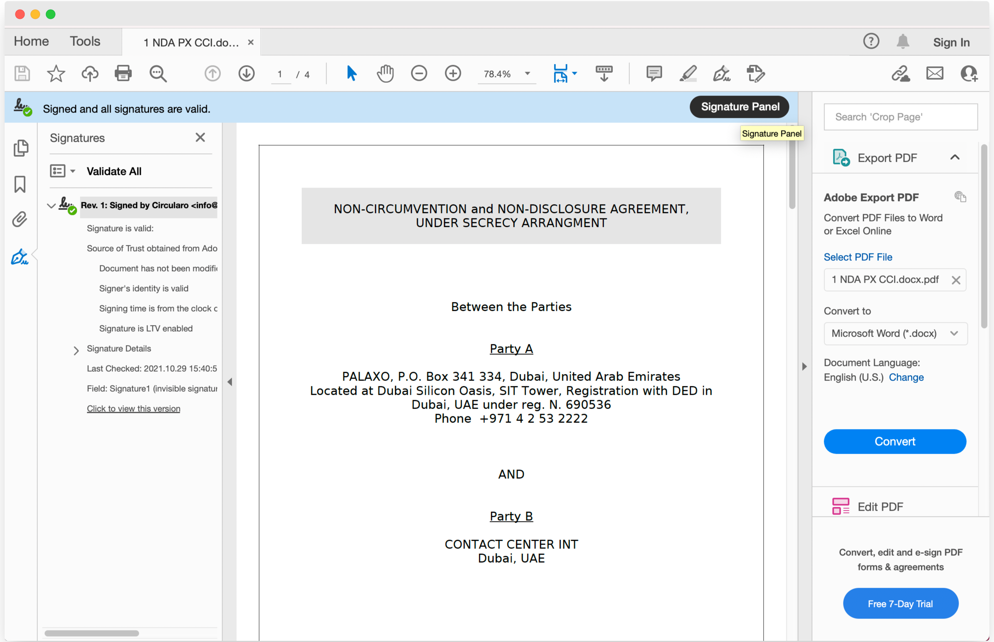Switch to the Tools tab
Image resolution: width=994 pixels, height=642 pixels.
click(85, 41)
